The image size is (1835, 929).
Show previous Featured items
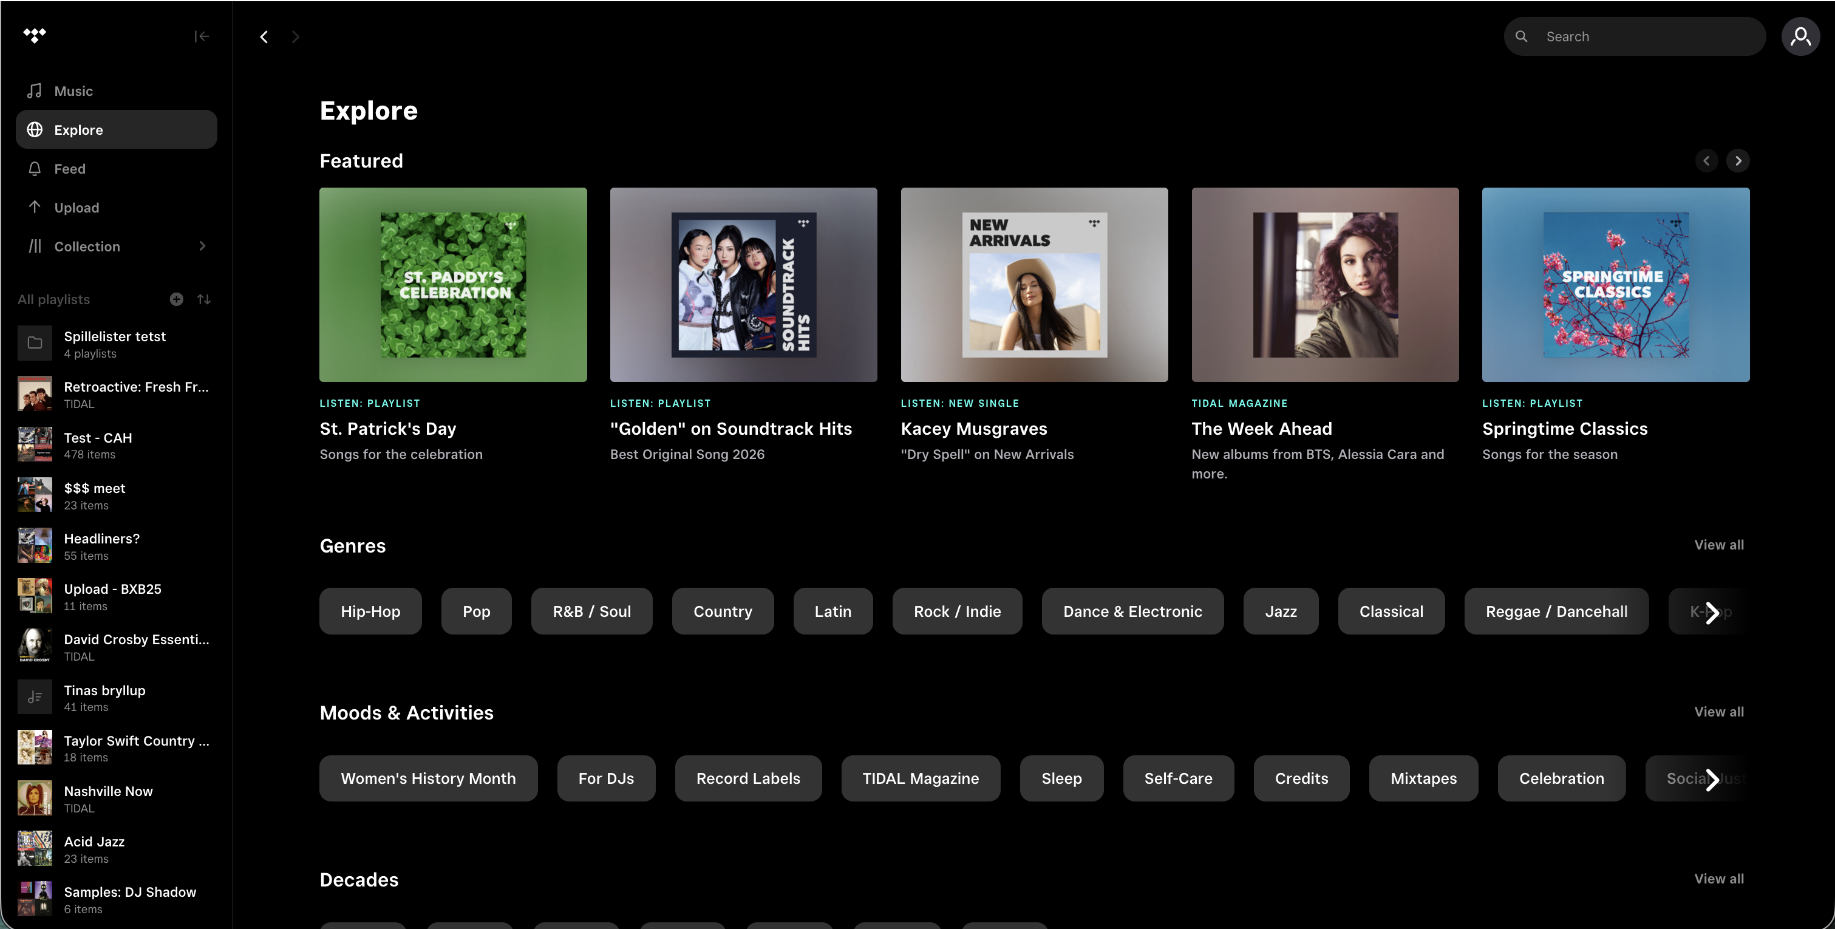1706,161
